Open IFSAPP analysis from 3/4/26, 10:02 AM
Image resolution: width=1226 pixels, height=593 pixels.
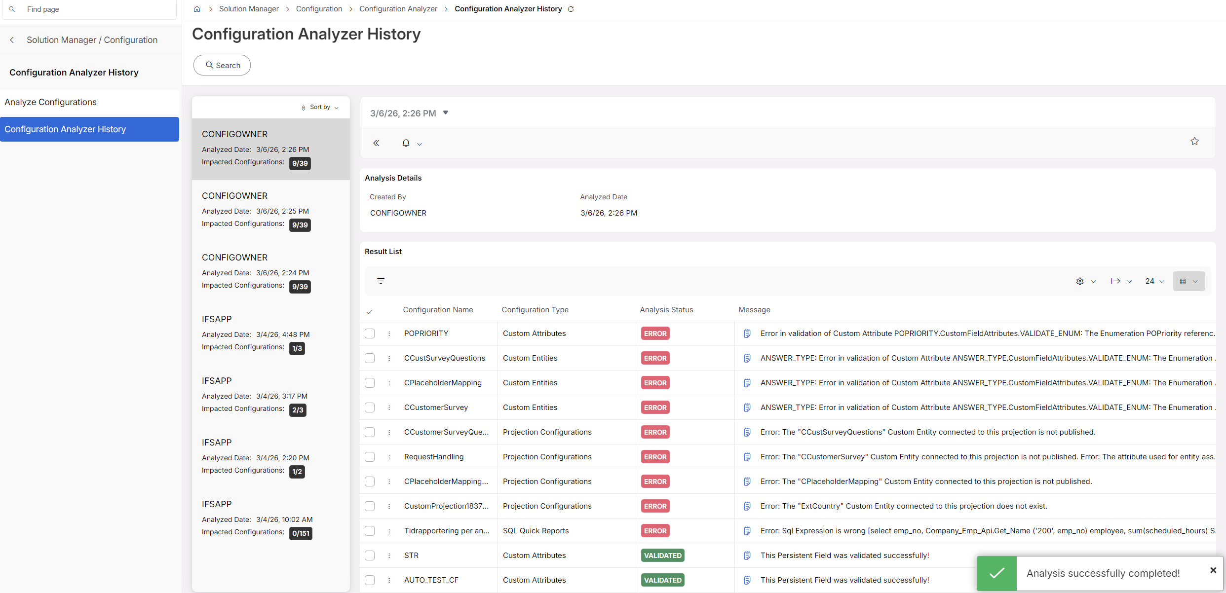270,519
